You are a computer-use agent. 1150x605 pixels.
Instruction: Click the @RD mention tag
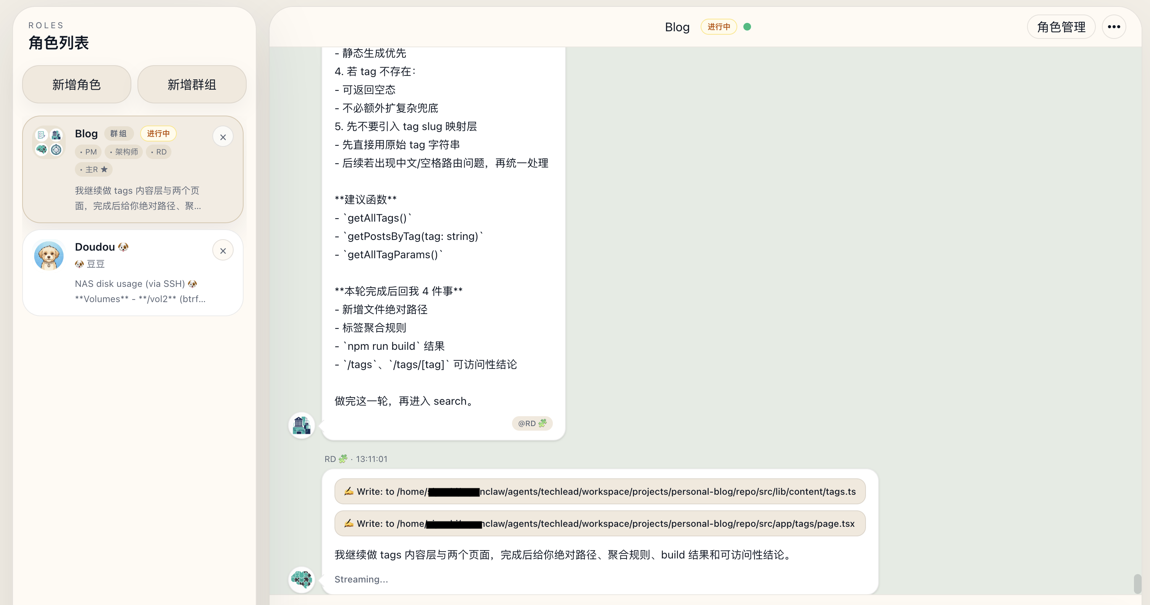click(x=532, y=423)
